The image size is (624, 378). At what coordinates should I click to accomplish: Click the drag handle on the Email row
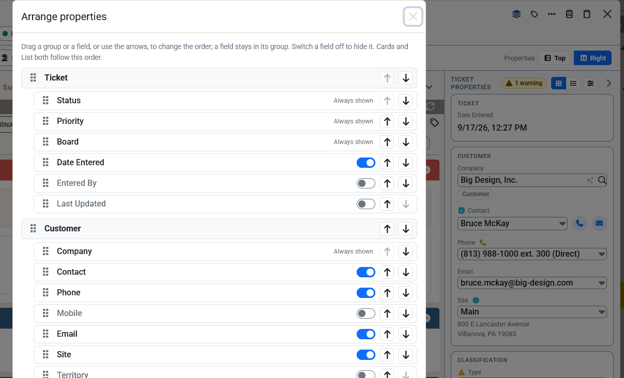[45, 334]
